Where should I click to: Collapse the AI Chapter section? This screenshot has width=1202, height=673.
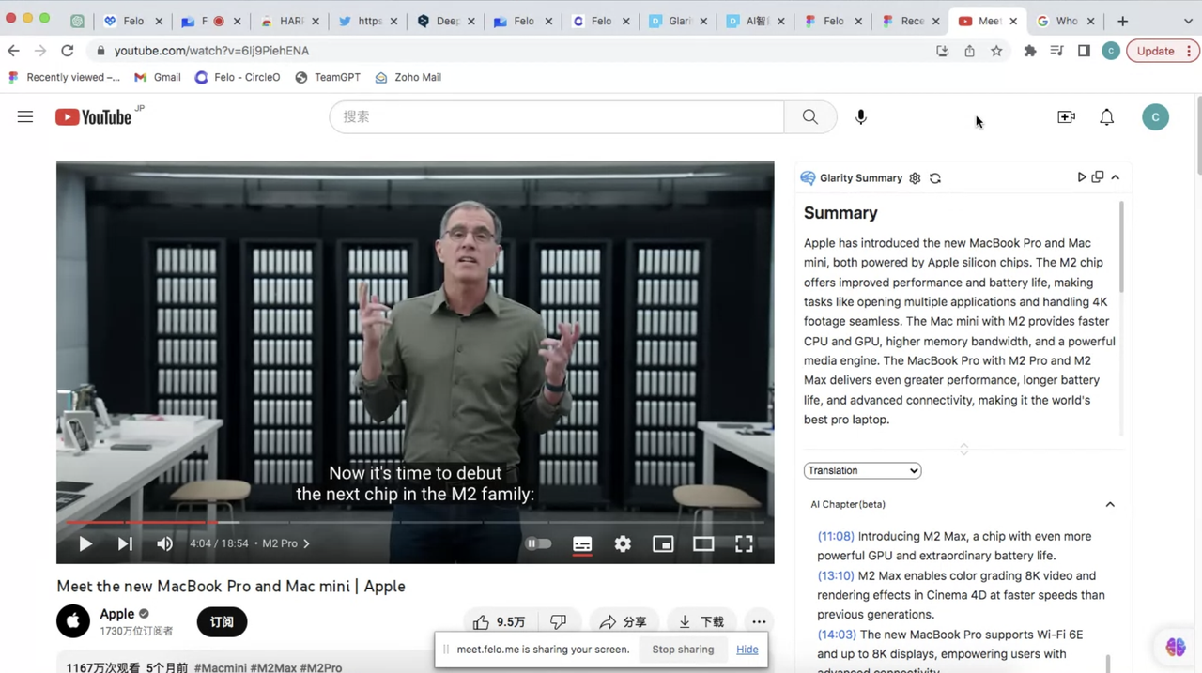coord(1110,504)
